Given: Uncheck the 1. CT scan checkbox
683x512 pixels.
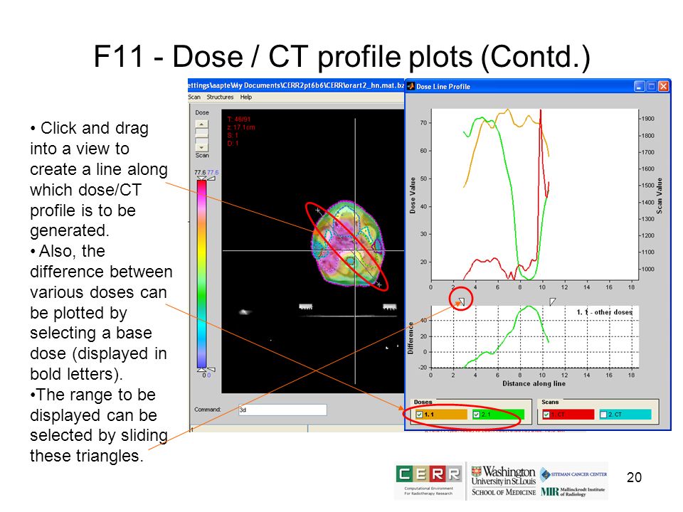Looking at the screenshot, I should [x=546, y=415].
